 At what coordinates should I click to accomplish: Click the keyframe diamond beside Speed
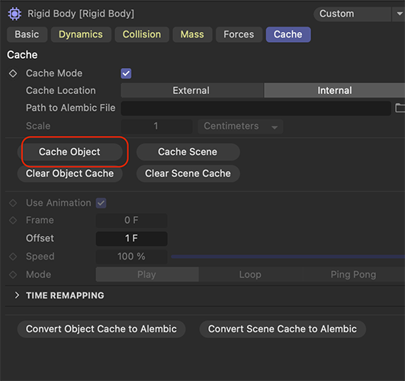13,257
